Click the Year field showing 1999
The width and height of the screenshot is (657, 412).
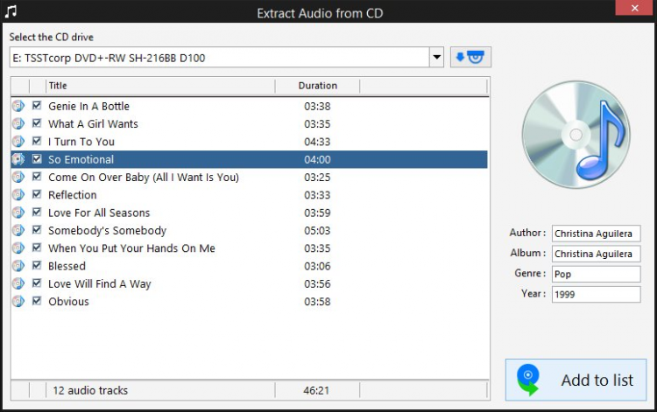[x=596, y=295]
